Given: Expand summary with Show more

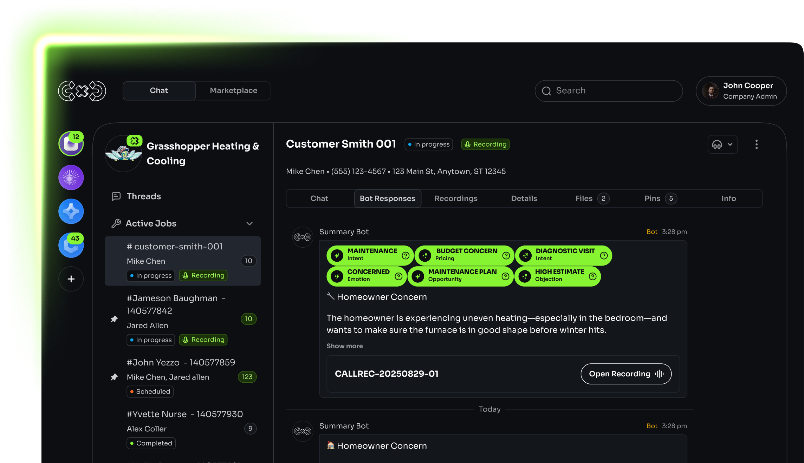Looking at the screenshot, I should [x=344, y=346].
